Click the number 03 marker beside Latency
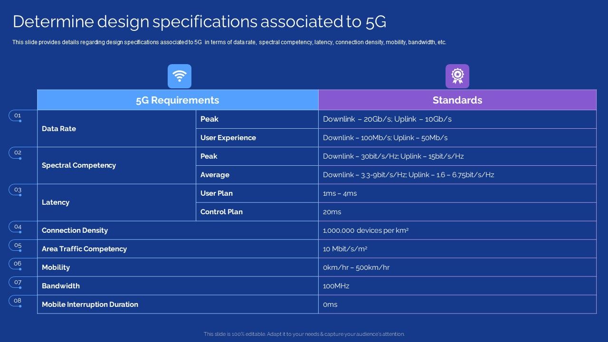The height and width of the screenshot is (342, 608). click(18, 190)
